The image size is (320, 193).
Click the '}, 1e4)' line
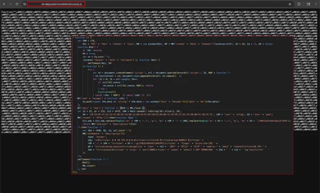[82, 169]
